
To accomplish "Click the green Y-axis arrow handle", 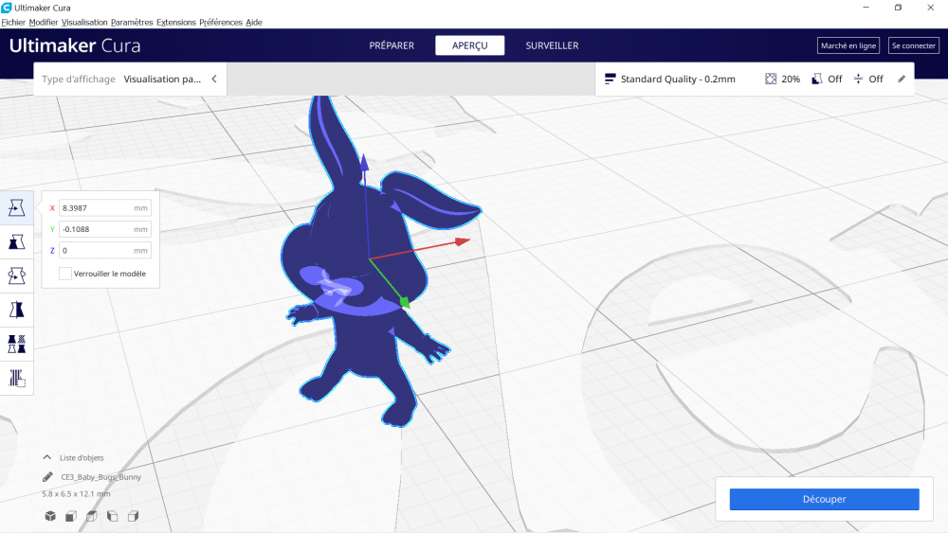I will point(405,301).
